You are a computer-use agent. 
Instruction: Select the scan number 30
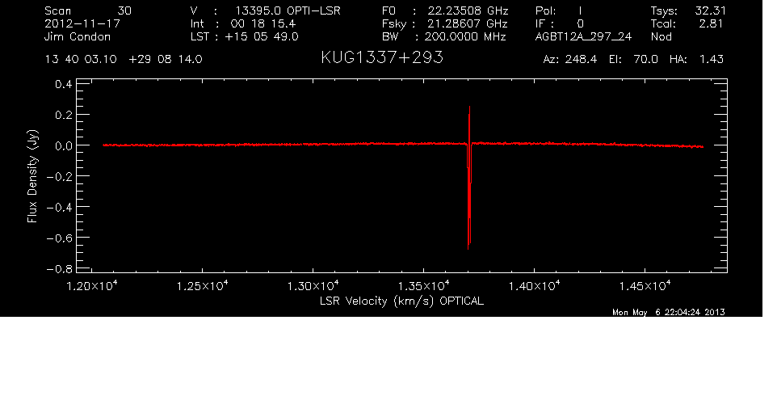(124, 11)
